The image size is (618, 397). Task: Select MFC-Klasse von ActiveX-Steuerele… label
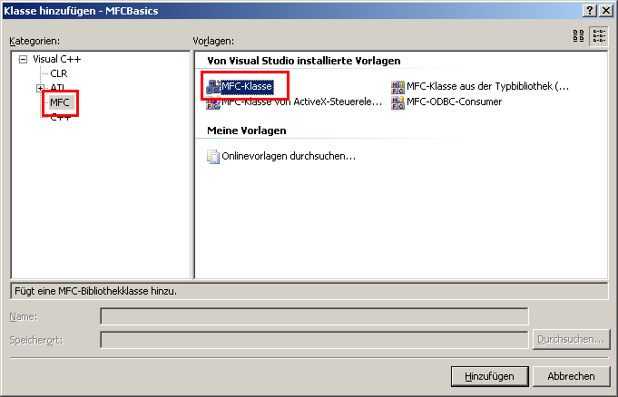pos(302,102)
